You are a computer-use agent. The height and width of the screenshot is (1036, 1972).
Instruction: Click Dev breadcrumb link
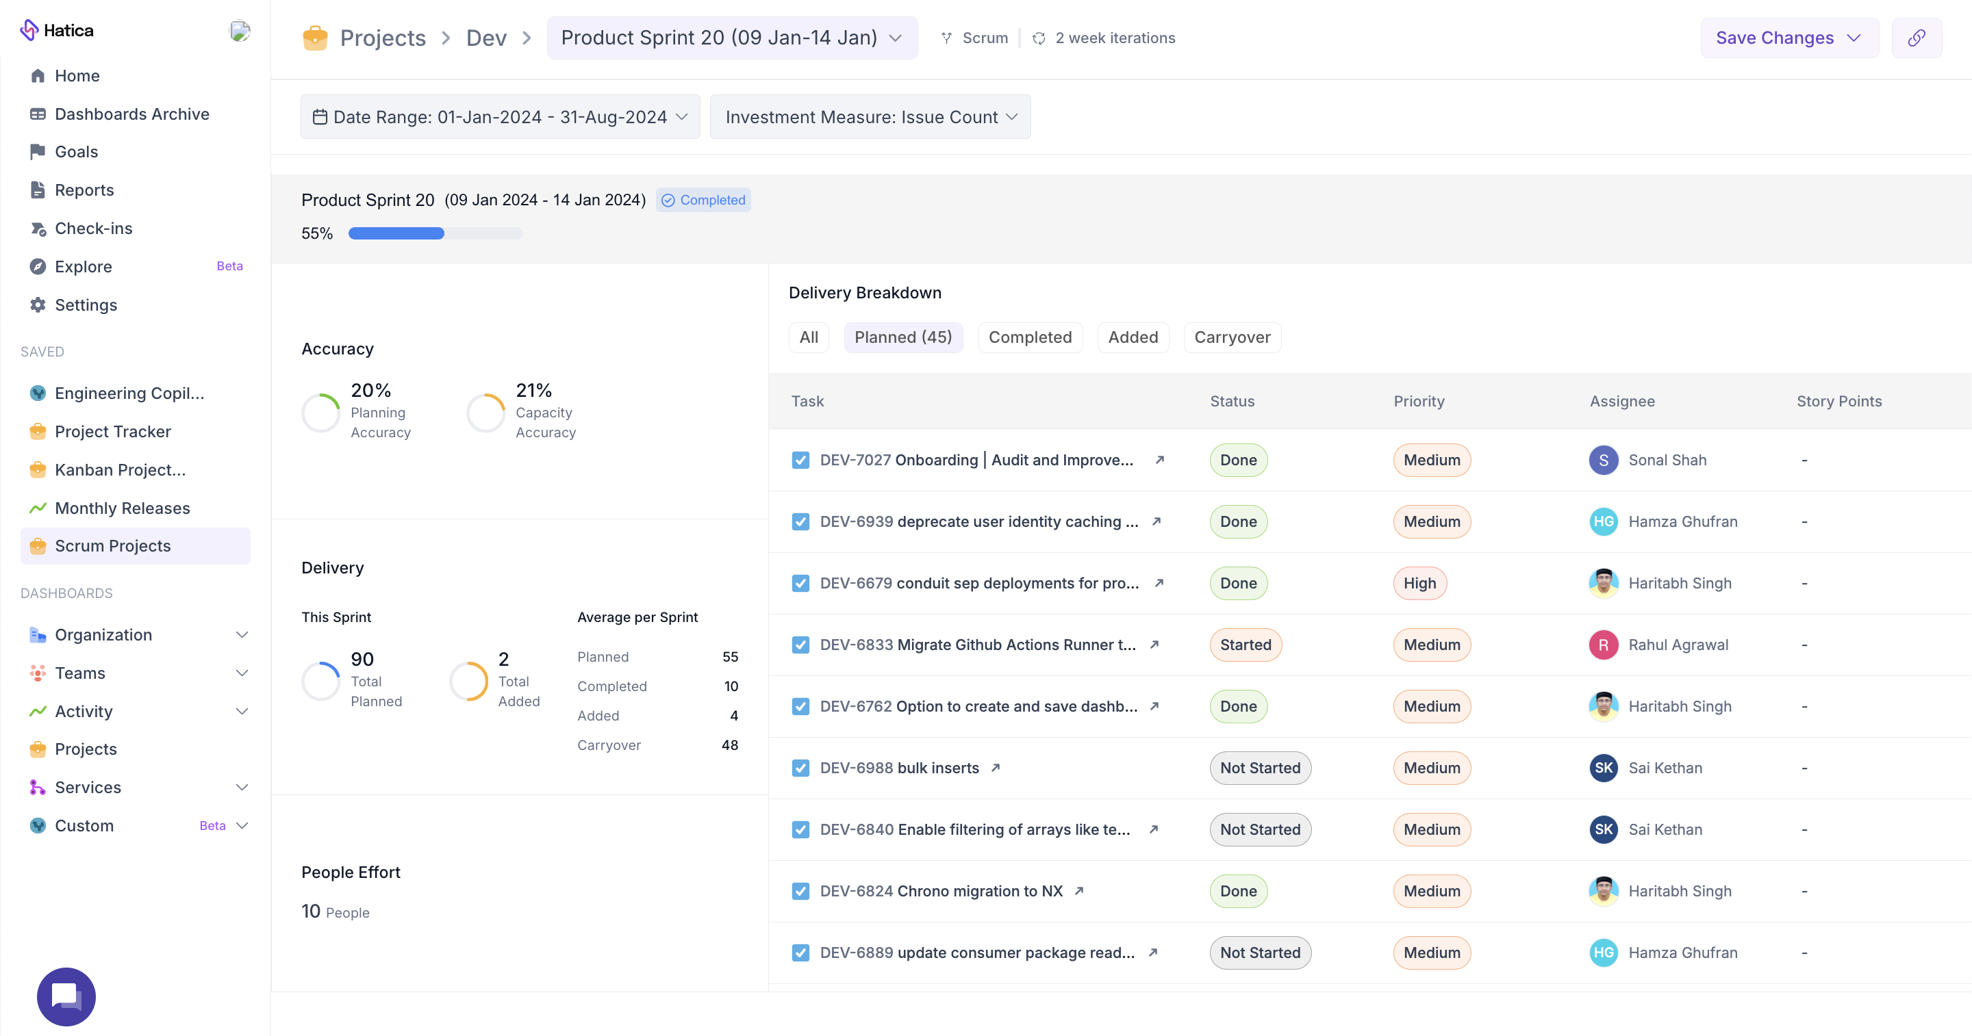486,38
